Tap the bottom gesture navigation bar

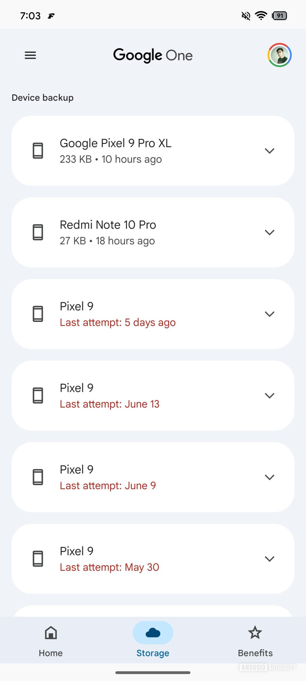tap(153, 673)
